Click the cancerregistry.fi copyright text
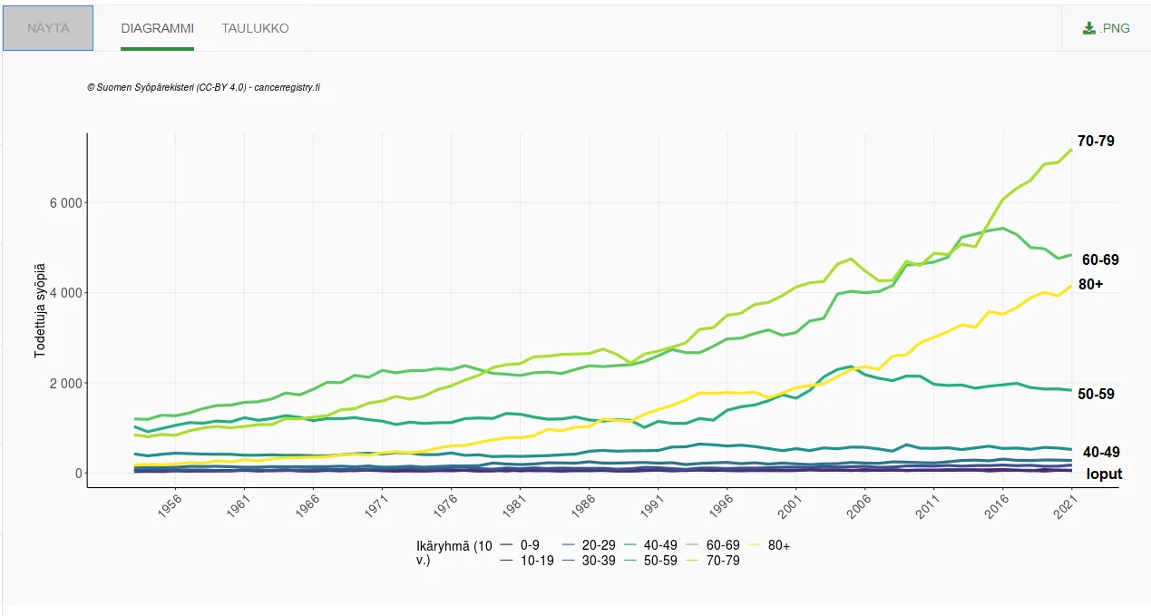Image resolution: width=1151 pixels, height=616 pixels. [x=203, y=87]
